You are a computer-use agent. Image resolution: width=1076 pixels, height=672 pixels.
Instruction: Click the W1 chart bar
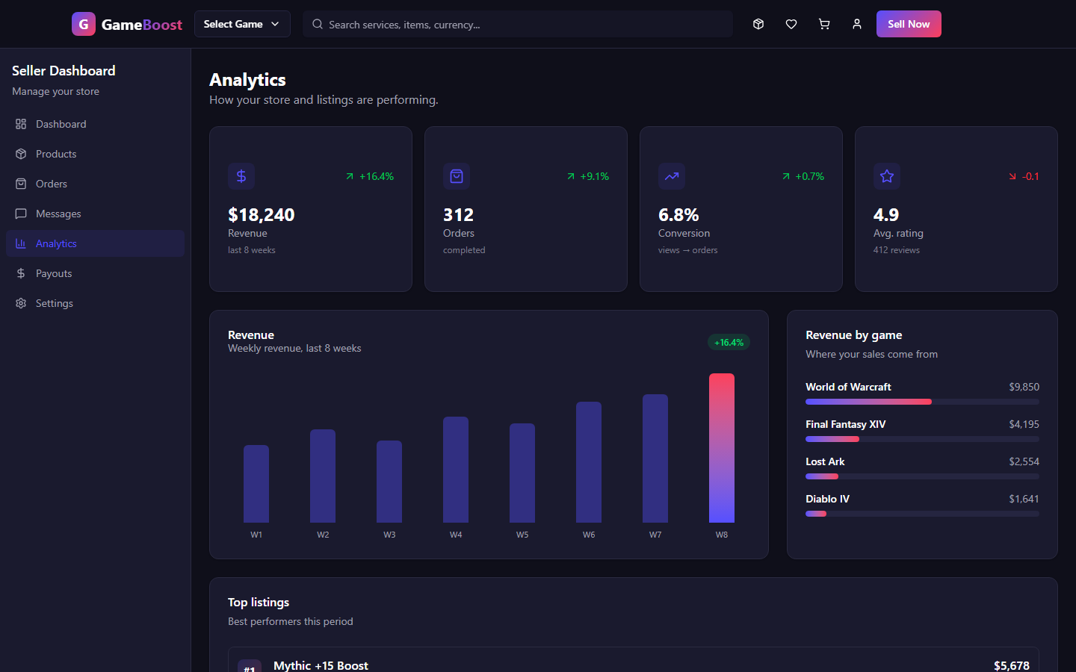[256, 484]
